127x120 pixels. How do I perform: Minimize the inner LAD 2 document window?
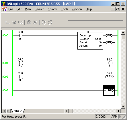(113, 9)
